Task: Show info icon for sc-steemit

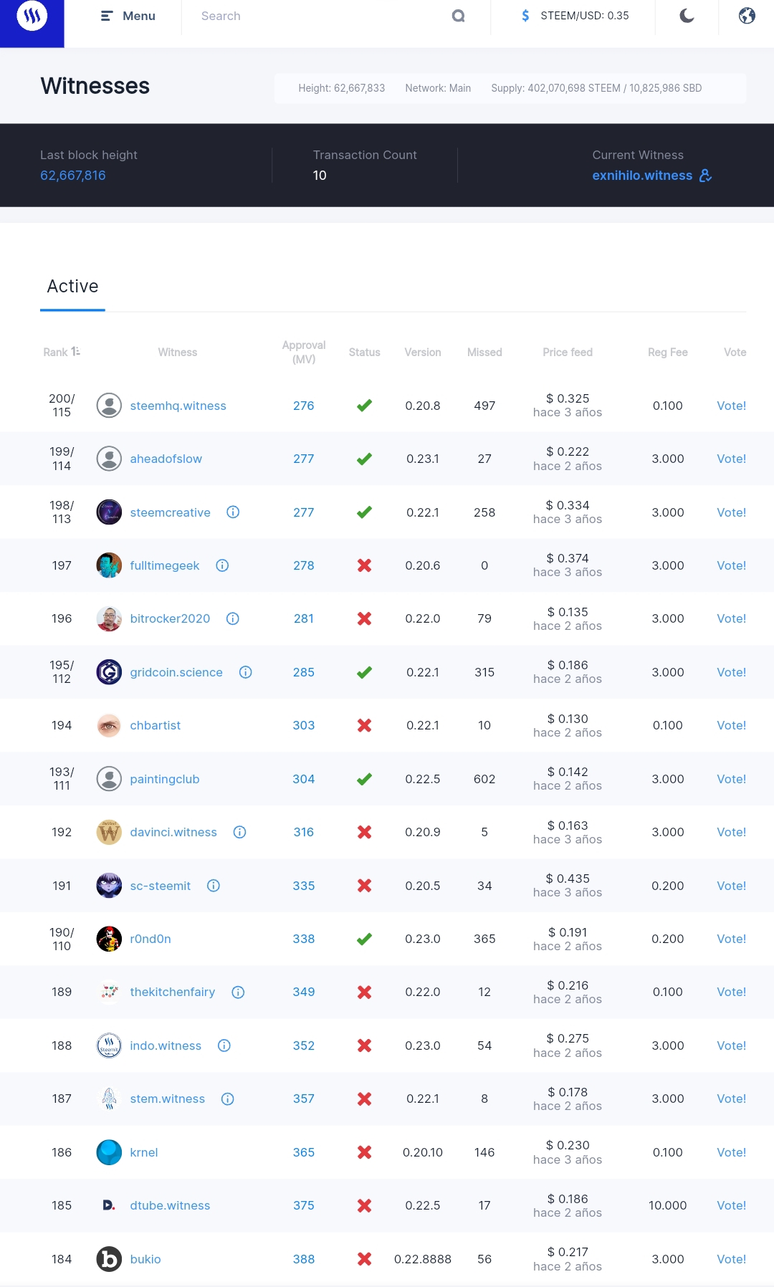Action: 214,886
